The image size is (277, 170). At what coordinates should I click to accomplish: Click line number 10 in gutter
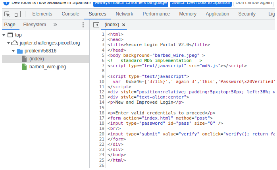click(102, 81)
